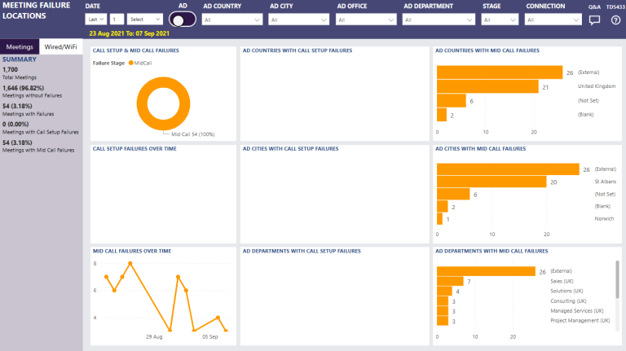The image size is (626, 351).
Task: Click the 'Project Management (UK)' department label
Action: tap(580, 321)
